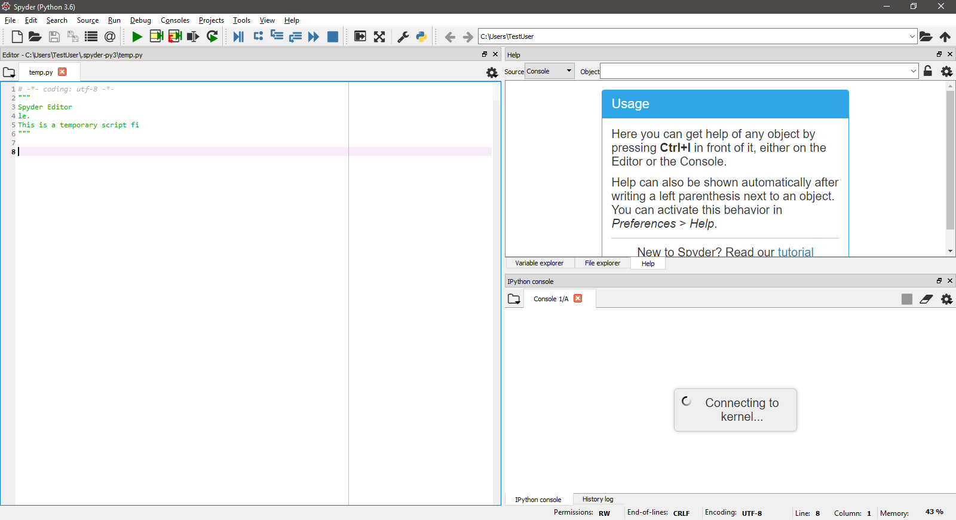Screen dimensions: 956x520
Task: Expand the Object combo box arrow
Action: point(913,71)
